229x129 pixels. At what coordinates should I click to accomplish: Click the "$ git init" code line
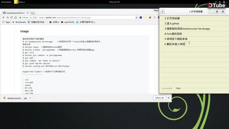point(28,53)
